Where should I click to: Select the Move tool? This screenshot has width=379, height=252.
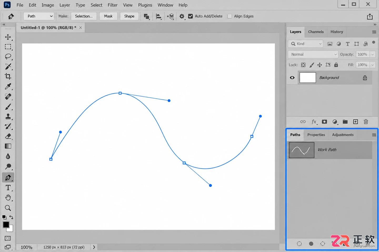coord(8,37)
